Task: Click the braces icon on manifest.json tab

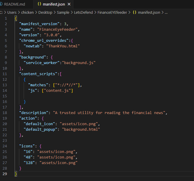Action: 39,4
